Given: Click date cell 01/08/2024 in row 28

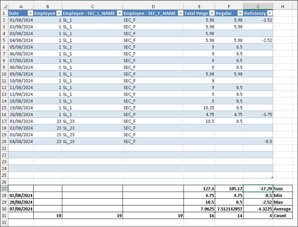Looking at the screenshot, I should 21,195.
